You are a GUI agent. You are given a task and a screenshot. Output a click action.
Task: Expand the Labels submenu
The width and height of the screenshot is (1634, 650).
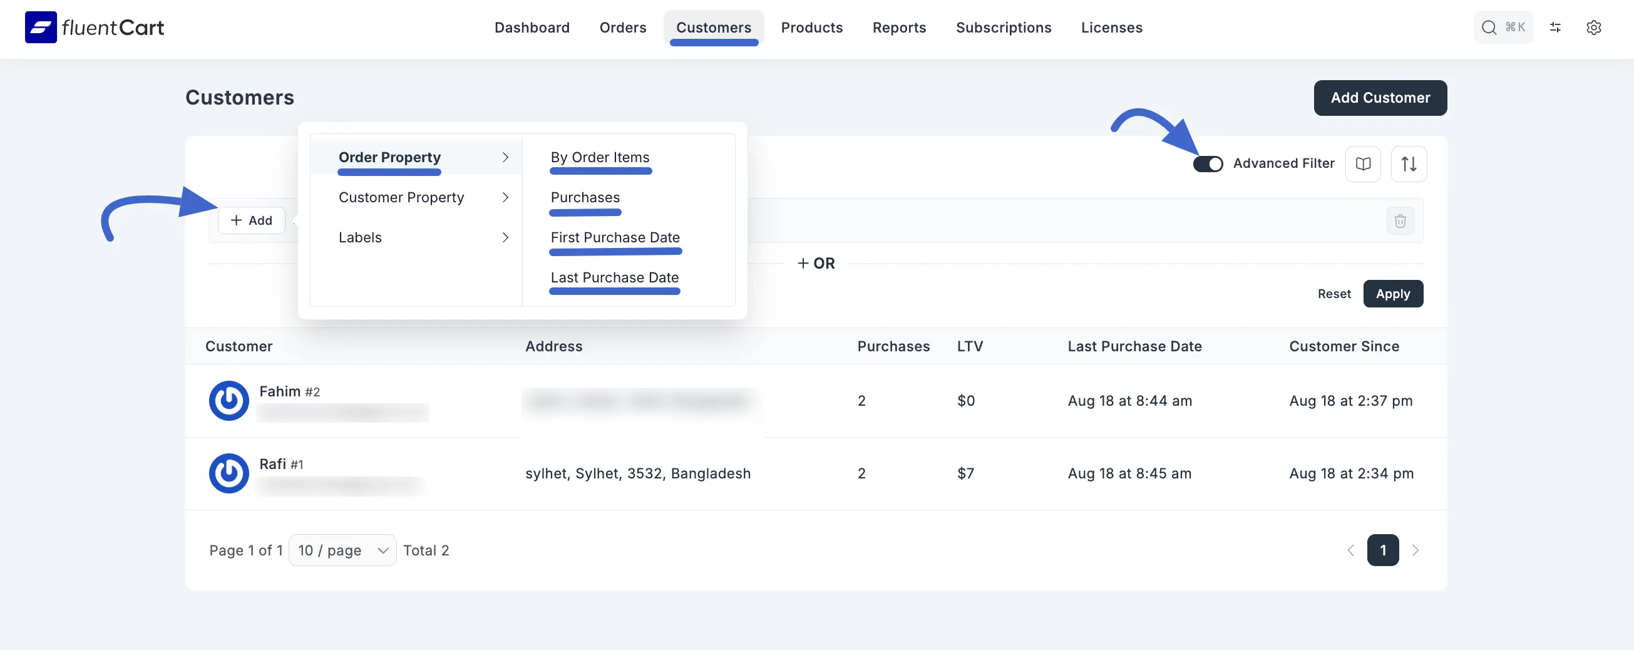click(359, 237)
